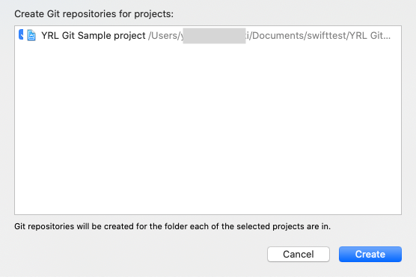Select the YRL Git Sample project row
Image resolution: width=416 pixels, height=277 pixels.
click(208, 35)
